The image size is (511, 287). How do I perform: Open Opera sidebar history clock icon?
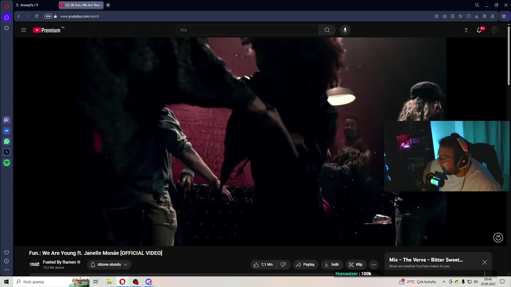[x=6, y=261]
